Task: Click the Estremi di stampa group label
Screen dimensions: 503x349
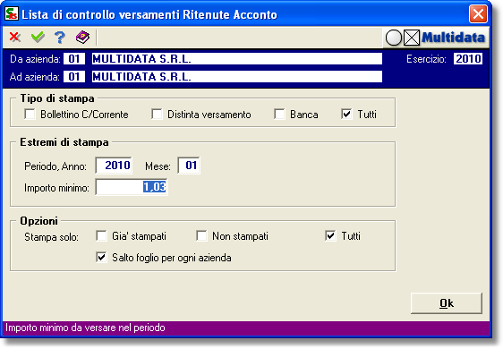Action: pyautogui.click(x=64, y=142)
